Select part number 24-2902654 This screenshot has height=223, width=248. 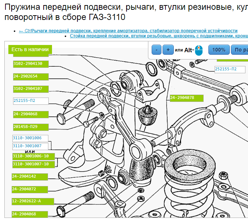point(31,77)
